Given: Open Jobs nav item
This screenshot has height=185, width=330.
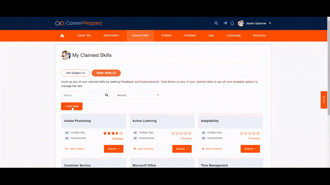Looking at the screenshot, I should pyautogui.click(x=211, y=35).
